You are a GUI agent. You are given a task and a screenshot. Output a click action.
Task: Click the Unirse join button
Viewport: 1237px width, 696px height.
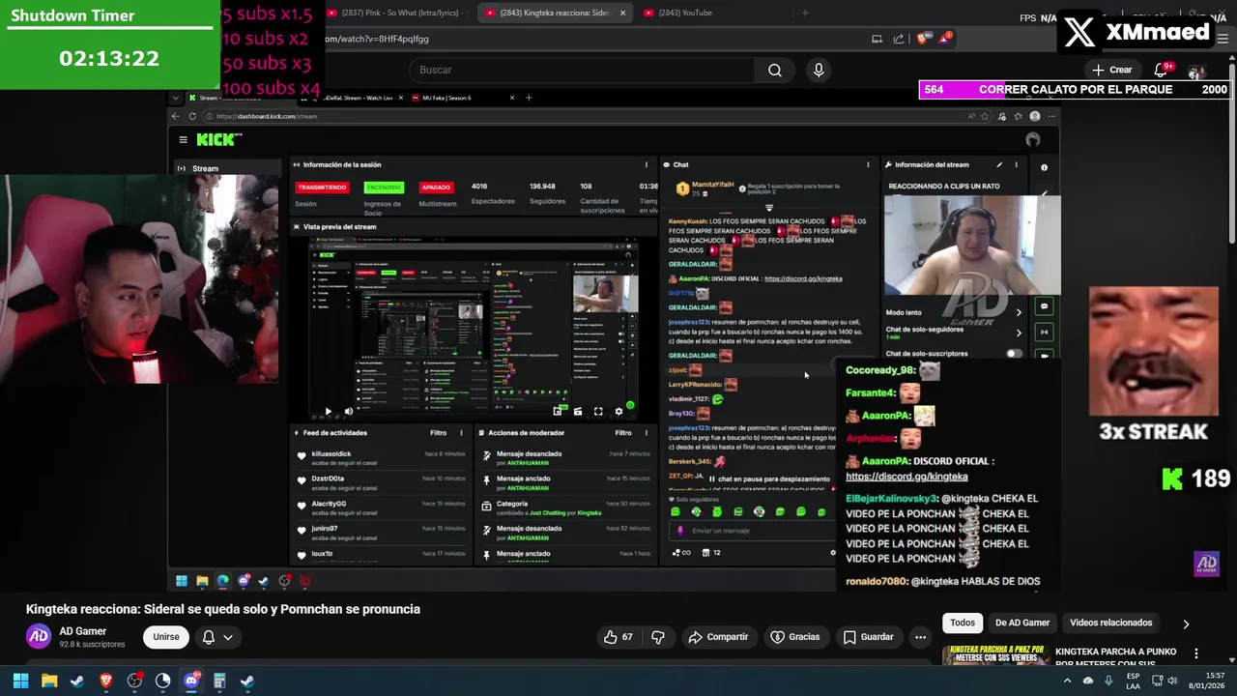166,637
